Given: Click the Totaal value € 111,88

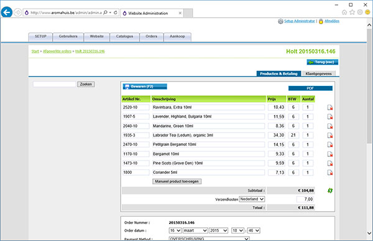Looking at the screenshot, I should pos(306,207).
